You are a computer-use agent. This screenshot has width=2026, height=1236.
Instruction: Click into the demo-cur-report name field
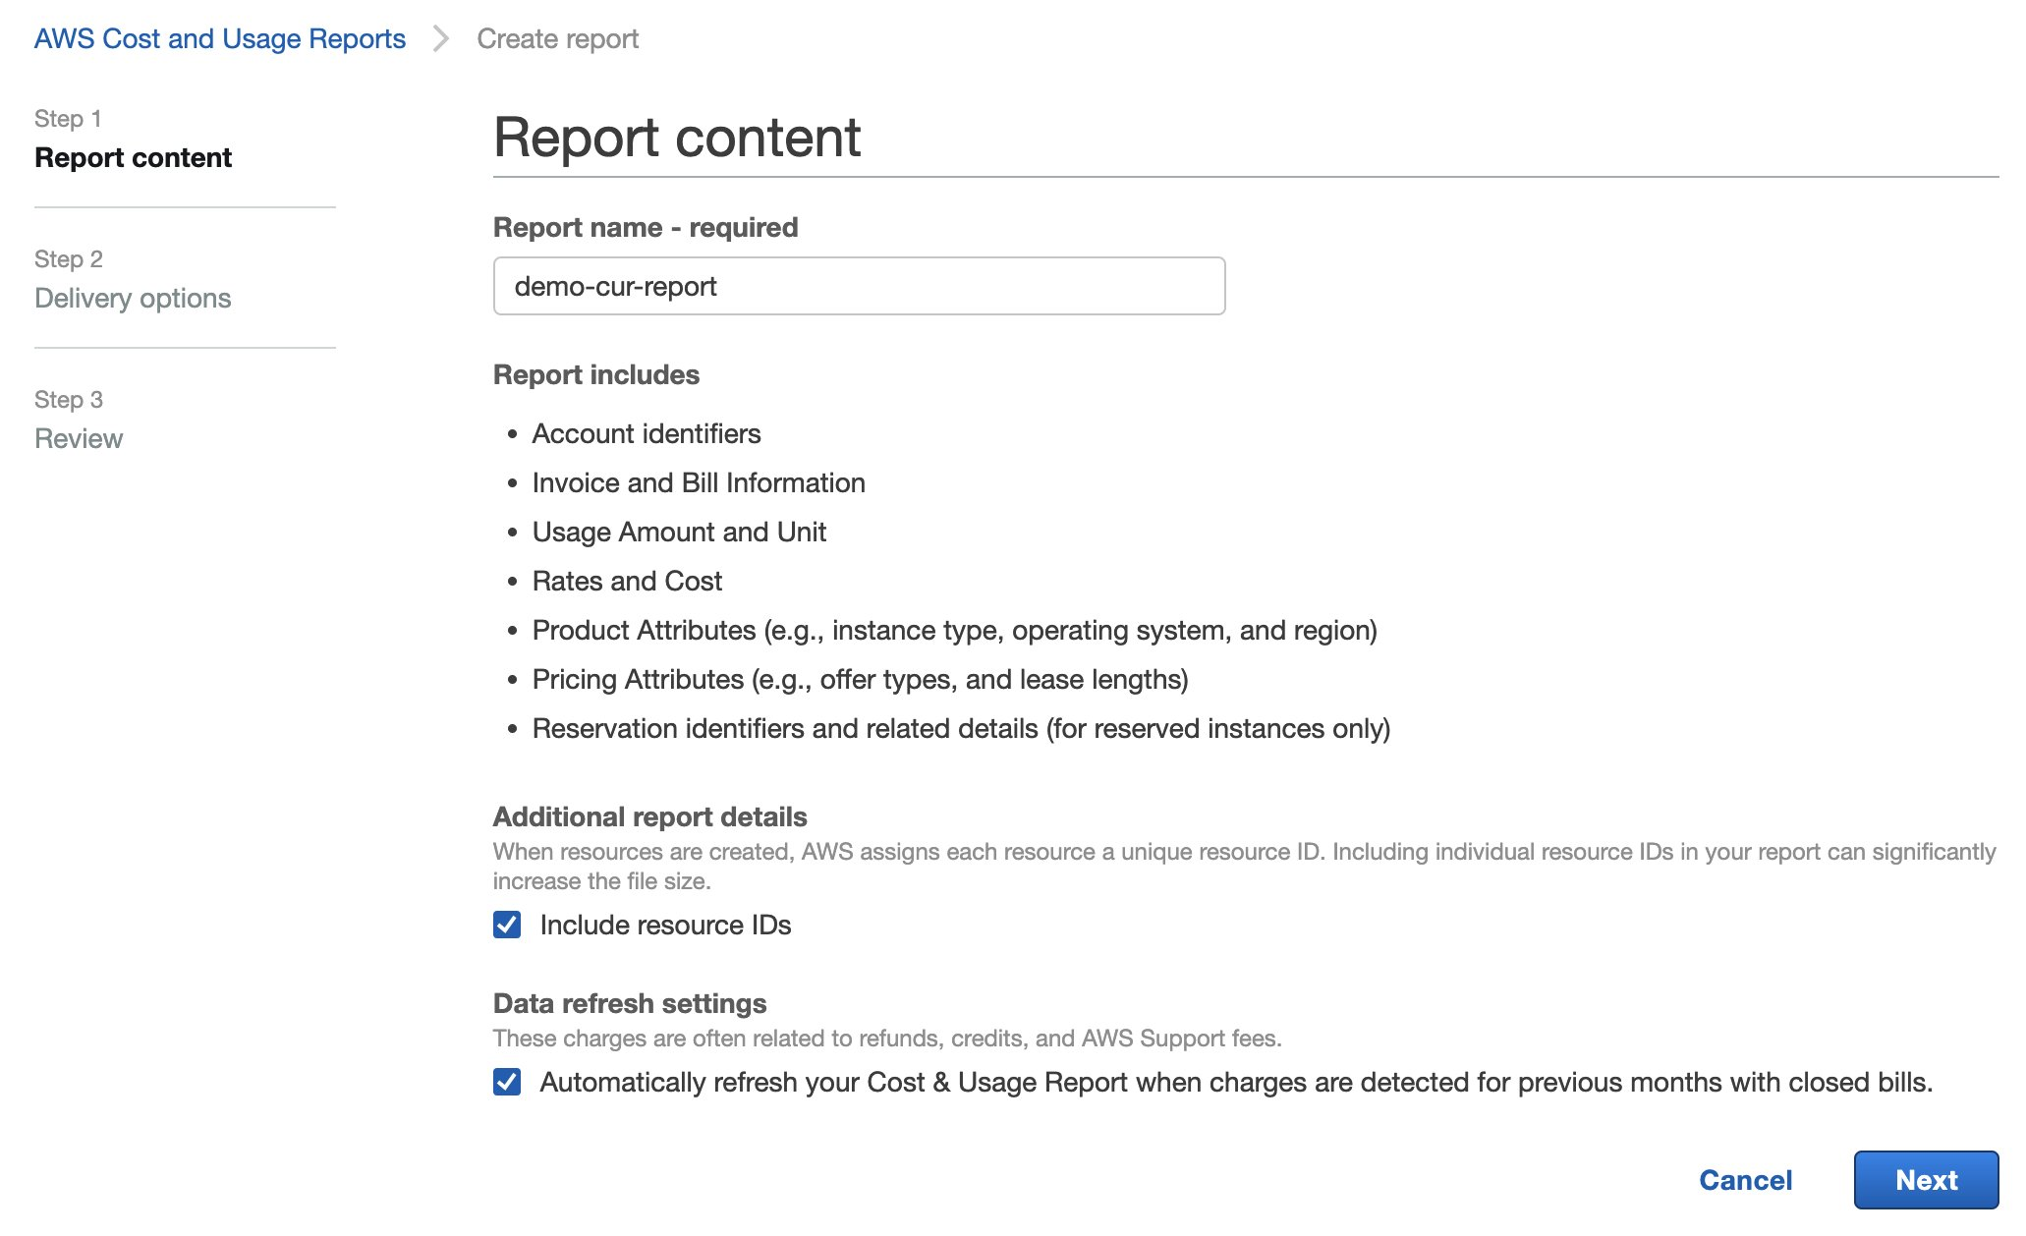click(859, 286)
